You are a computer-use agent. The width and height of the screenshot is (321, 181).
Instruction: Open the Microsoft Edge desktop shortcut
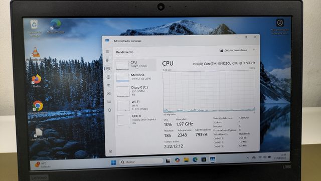coord(56,26)
